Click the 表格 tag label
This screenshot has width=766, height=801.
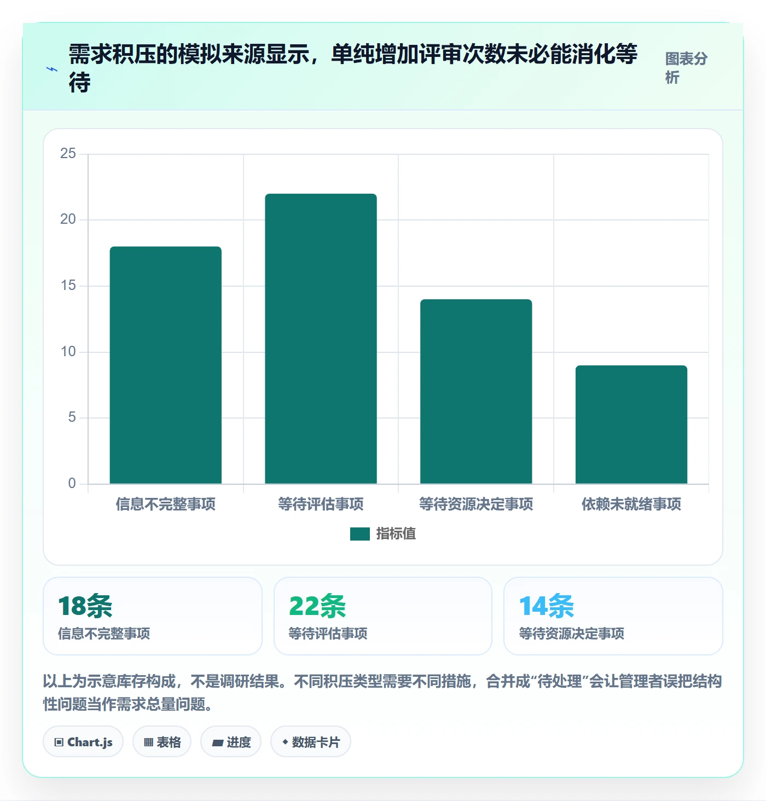click(x=169, y=742)
